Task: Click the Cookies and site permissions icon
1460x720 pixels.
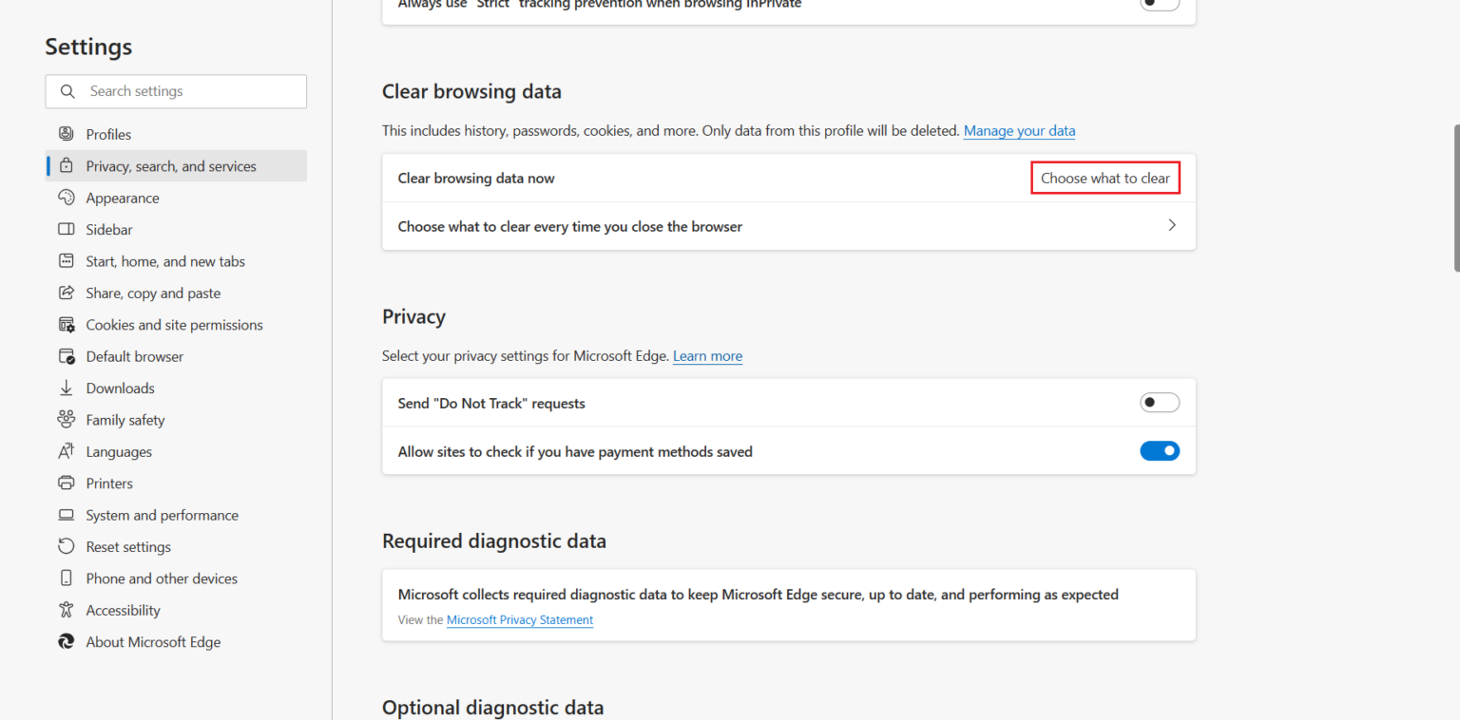Action: [x=66, y=324]
